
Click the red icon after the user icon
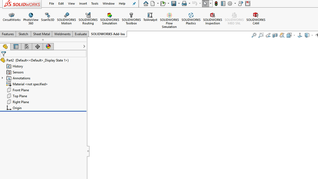(248, 4)
